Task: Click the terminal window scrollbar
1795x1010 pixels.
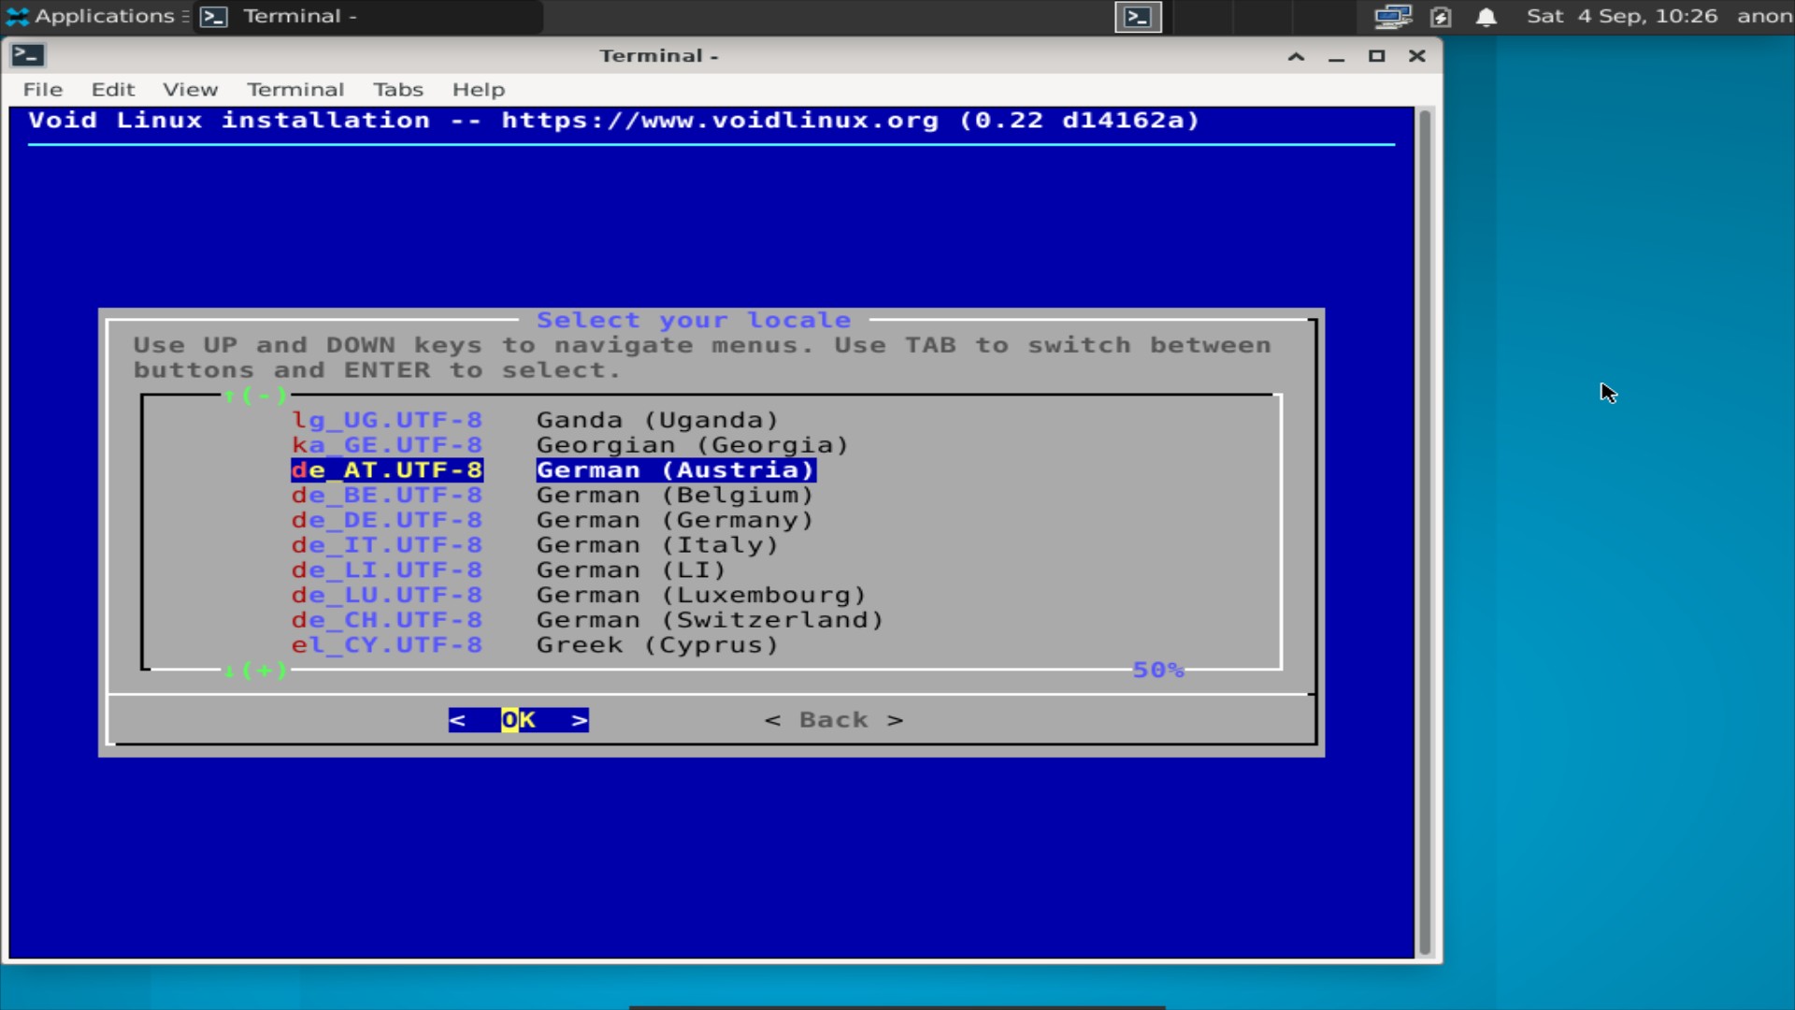Action: point(1425,533)
